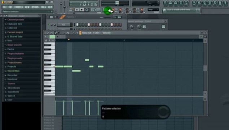Click the question mark help icon
229x130 pixels.
pos(225,3)
